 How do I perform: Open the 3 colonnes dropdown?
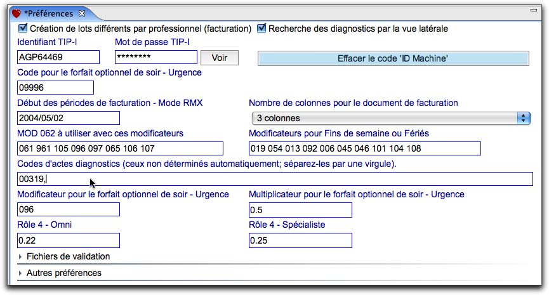391,118
